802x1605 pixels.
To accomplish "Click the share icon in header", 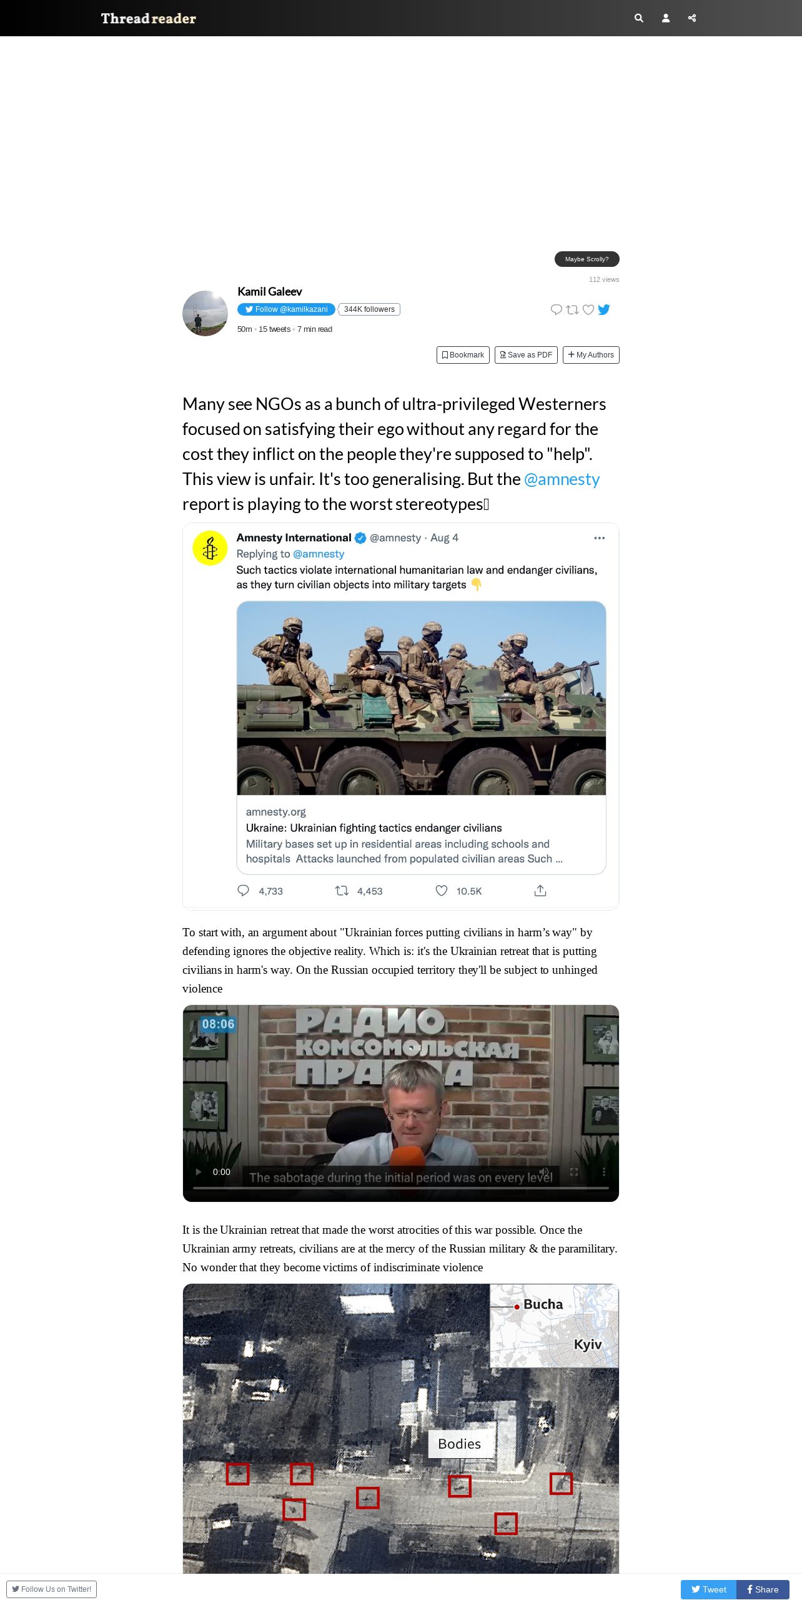I will 692,18.
